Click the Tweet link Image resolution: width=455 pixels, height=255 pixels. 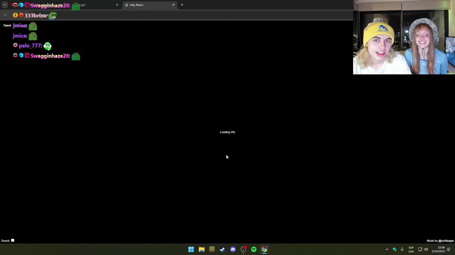click(7, 25)
